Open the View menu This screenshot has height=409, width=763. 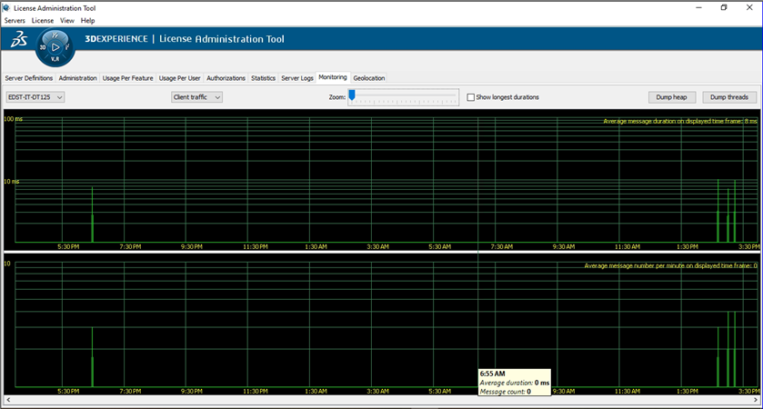(x=66, y=20)
